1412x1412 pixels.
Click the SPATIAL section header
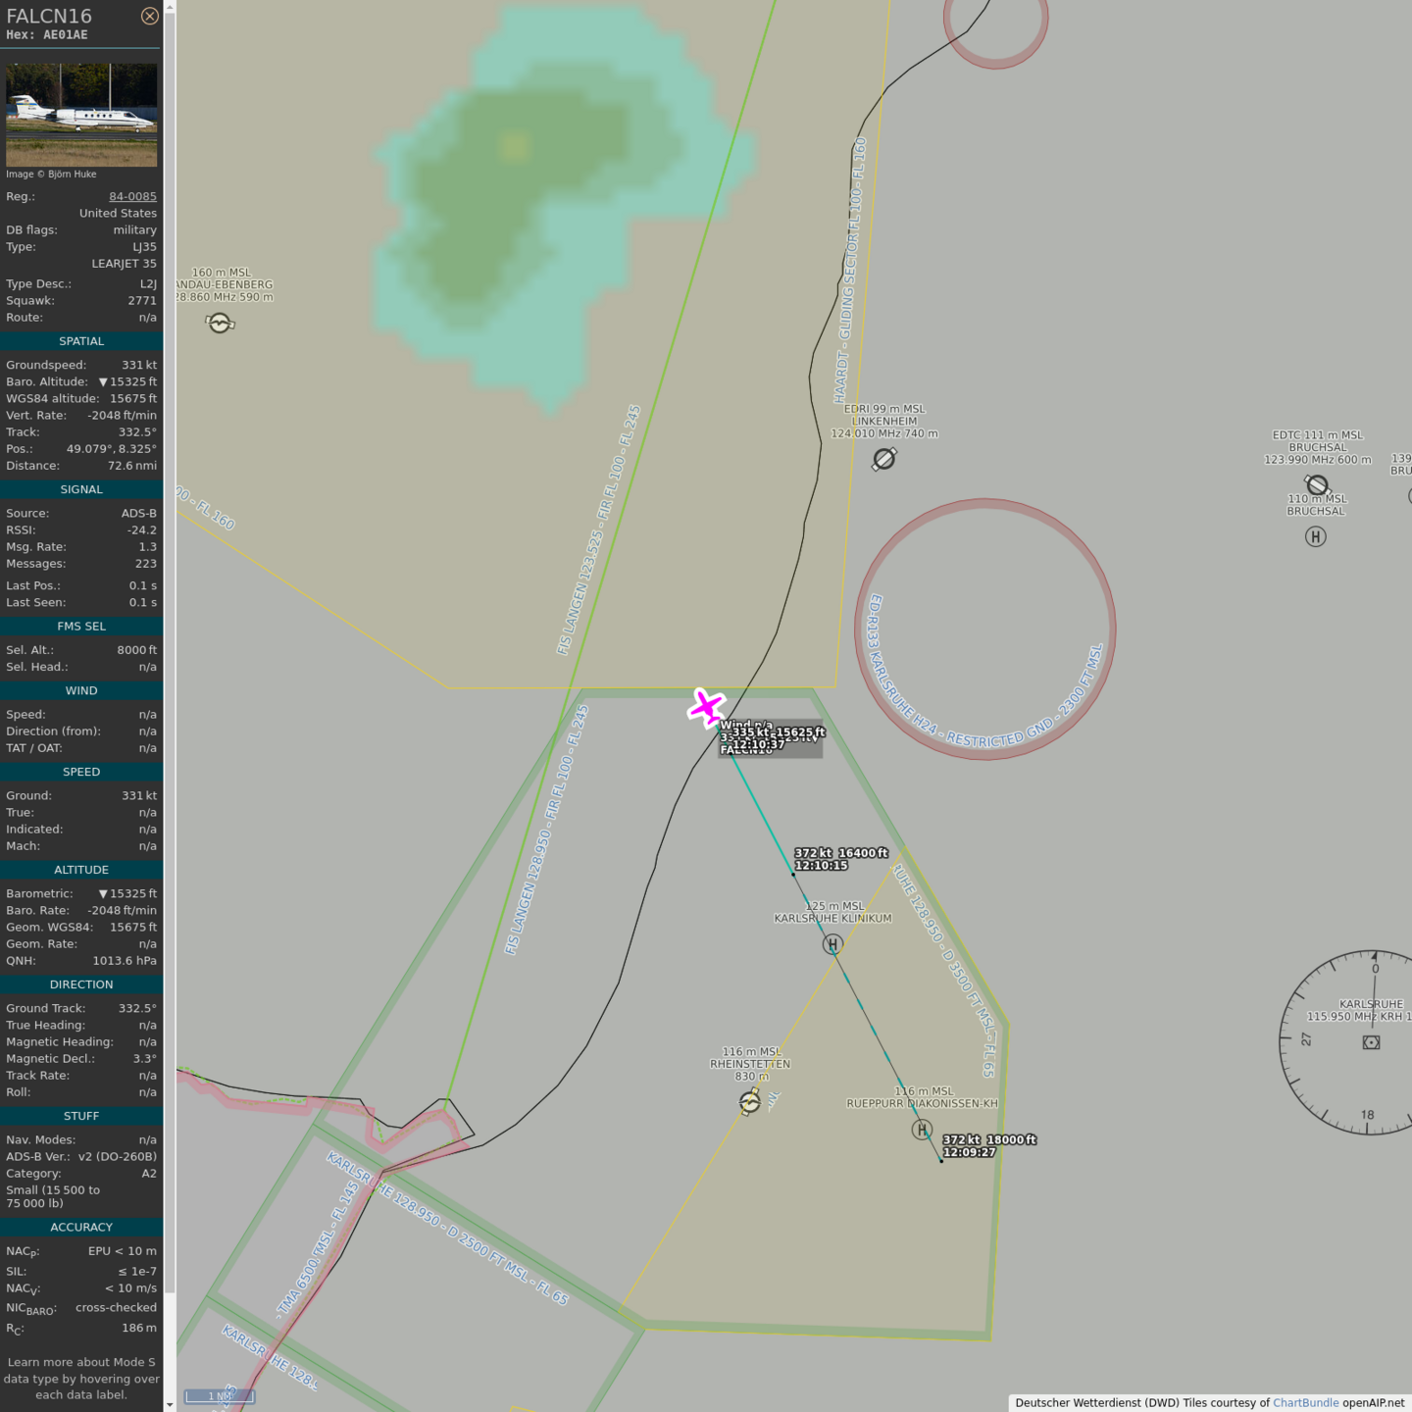81,341
